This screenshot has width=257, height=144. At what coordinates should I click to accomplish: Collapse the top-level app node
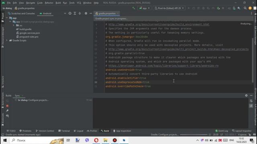pyautogui.click(x=7, y=18)
